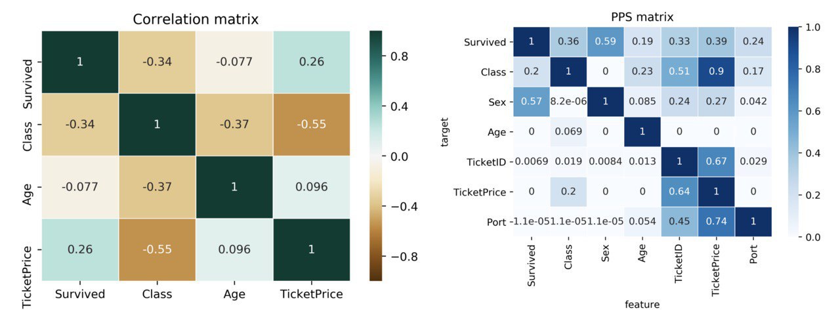The height and width of the screenshot is (321, 840).
Task: Click the PPS cell showing 0.74
Action: [x=716, y=222]
